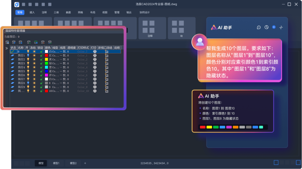Click the print icon for 图层3

point(95,63)
